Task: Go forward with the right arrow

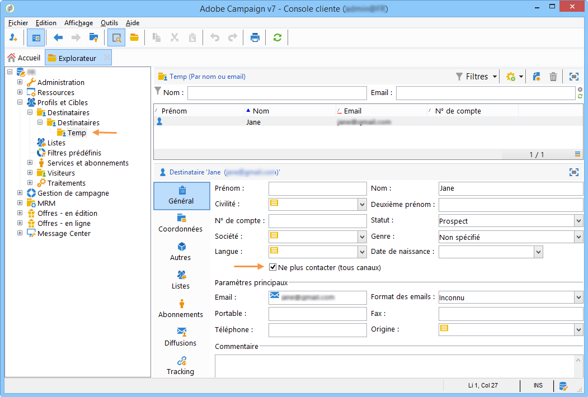Action: [x=76, y=37]
